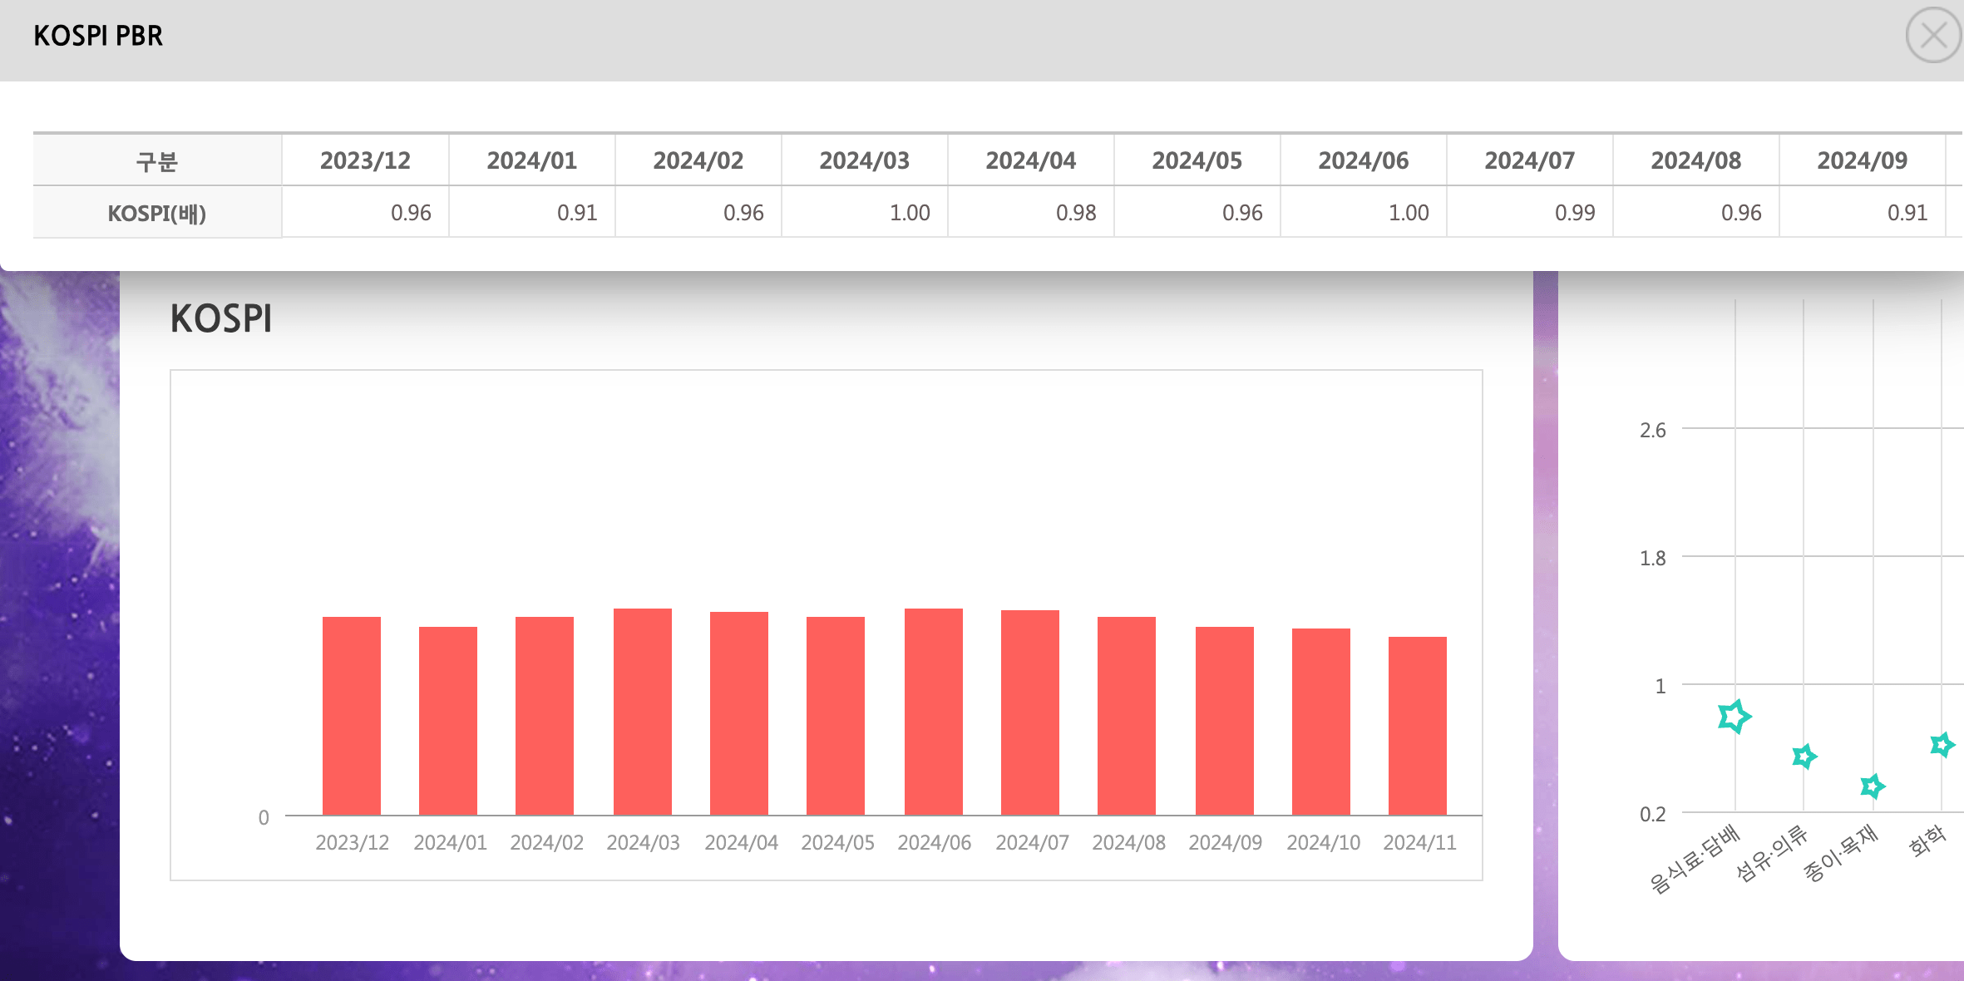
Task: Click the 1.8 y-axis tick label
Action: pyautogui.click(x=1653, y=558)
